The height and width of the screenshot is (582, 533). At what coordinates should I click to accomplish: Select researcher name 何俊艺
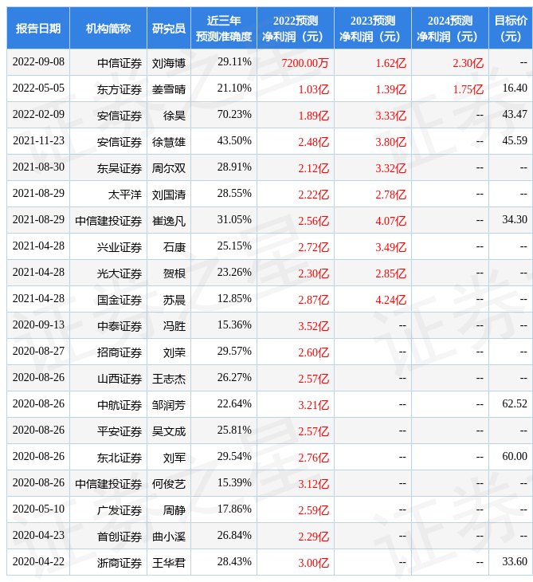[x=169, y=485]
